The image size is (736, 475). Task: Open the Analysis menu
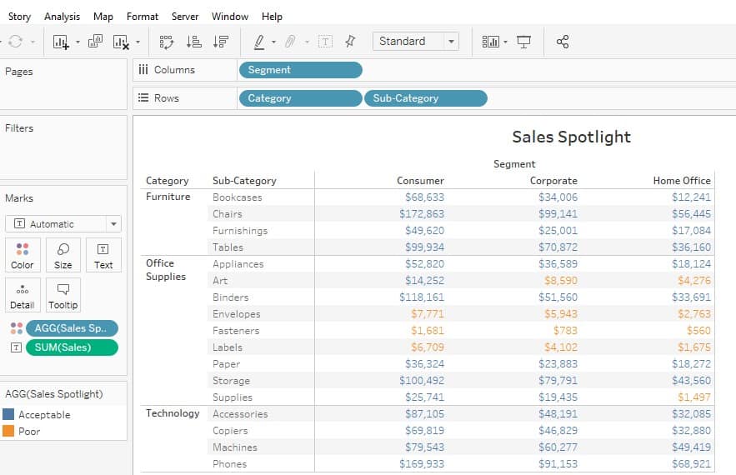pos(62,16)
